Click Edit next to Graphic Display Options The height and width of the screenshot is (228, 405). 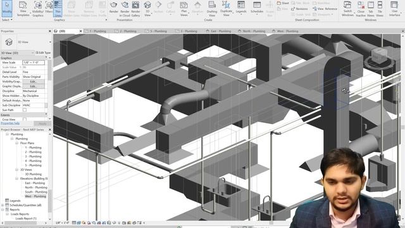coord(34,86)
